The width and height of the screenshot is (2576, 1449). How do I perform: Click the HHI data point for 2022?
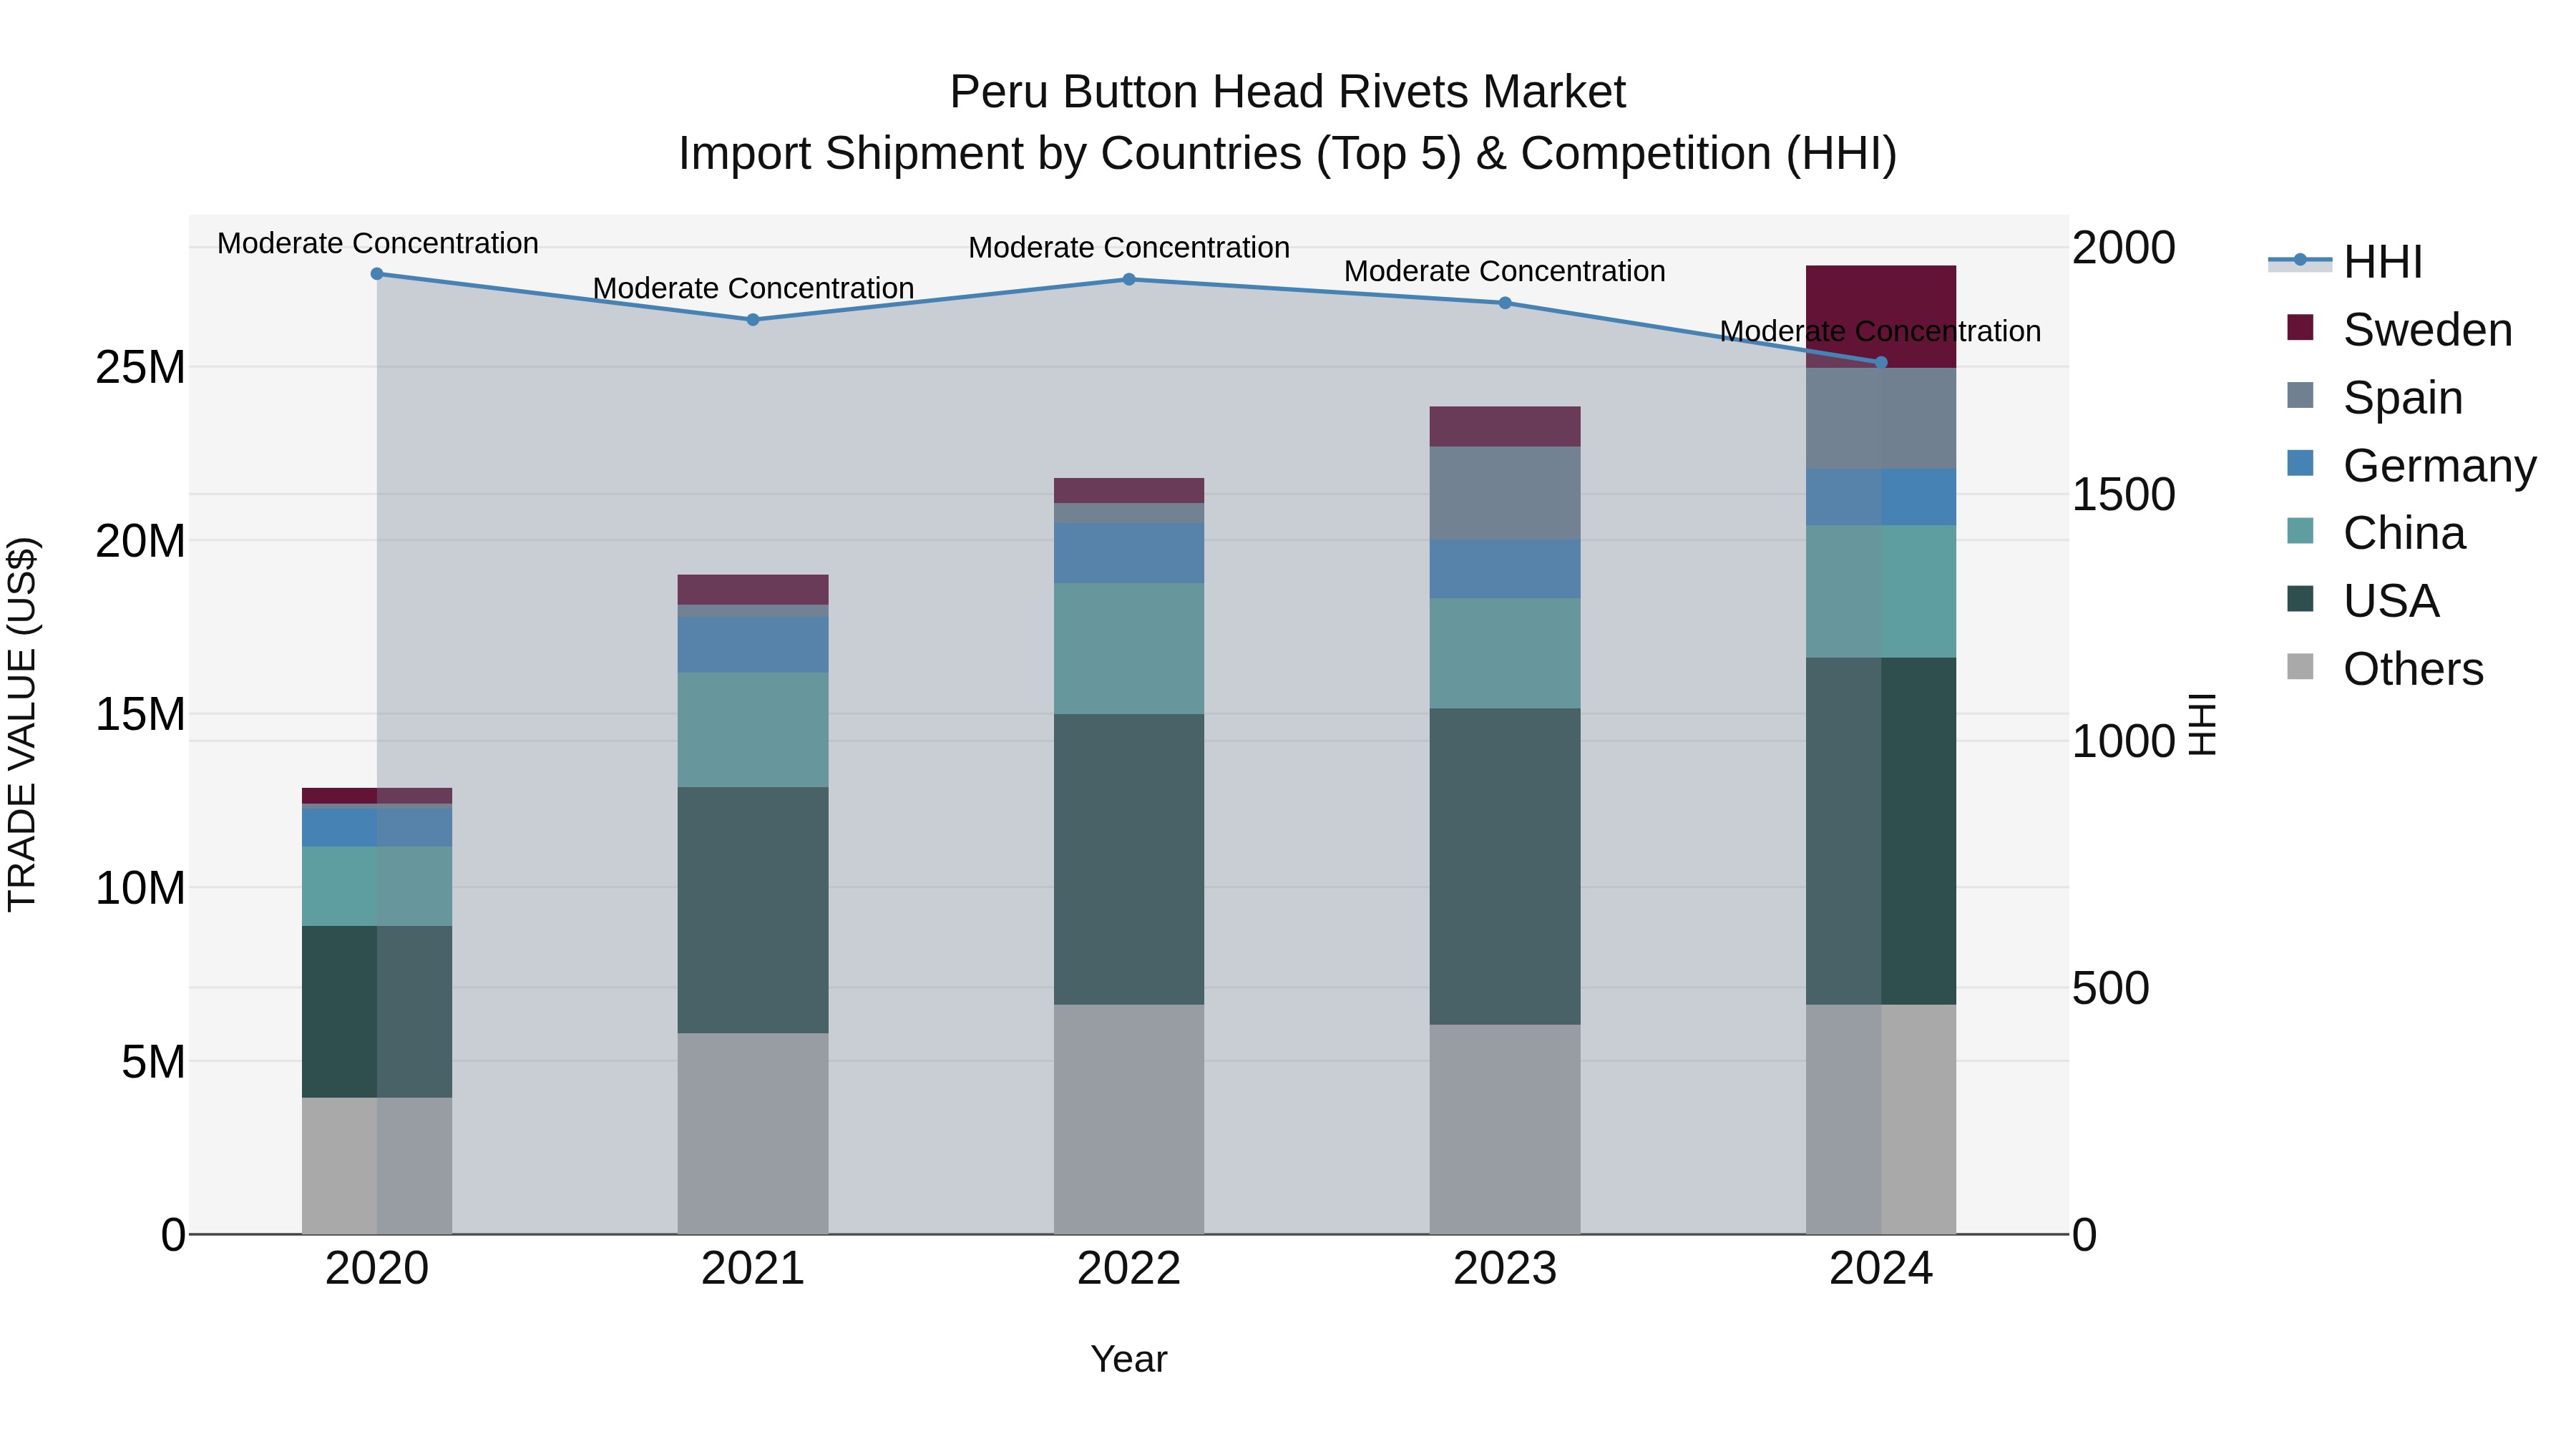1129,279
